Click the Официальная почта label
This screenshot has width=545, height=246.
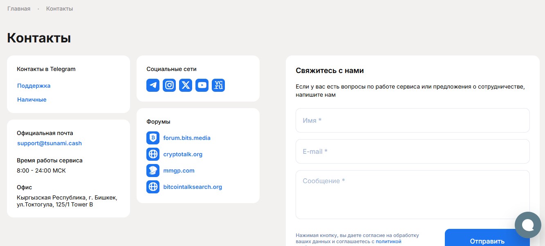[45, 133]
